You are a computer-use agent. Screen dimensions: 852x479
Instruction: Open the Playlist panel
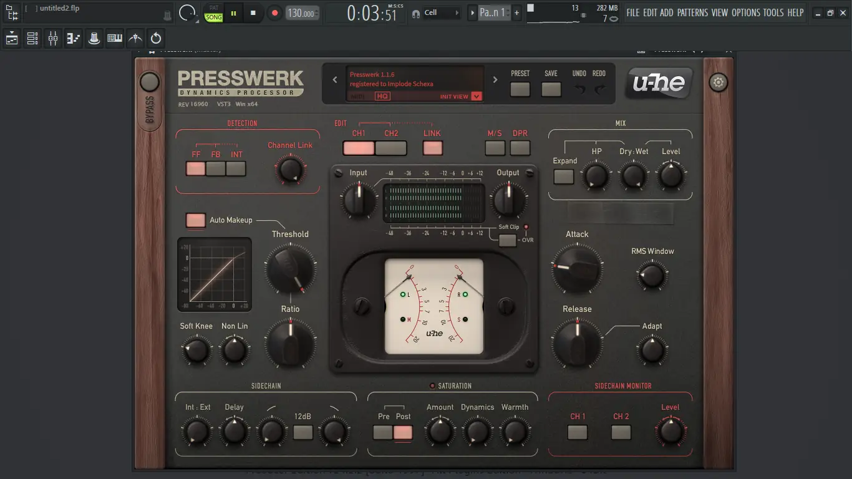(11, 38)
